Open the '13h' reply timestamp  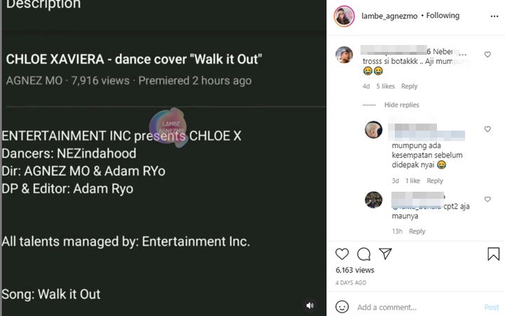(397, 231)
